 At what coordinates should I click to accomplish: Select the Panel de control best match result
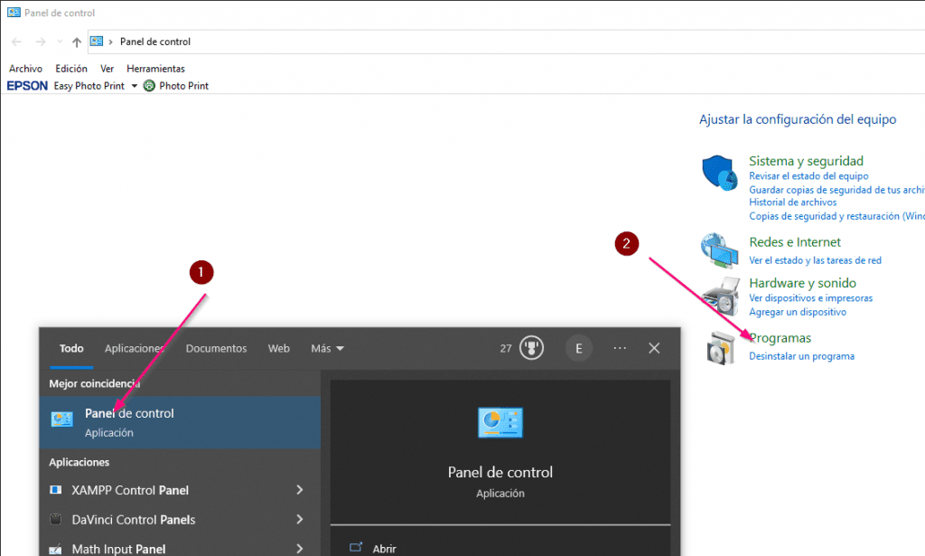[x=180, y=422]
